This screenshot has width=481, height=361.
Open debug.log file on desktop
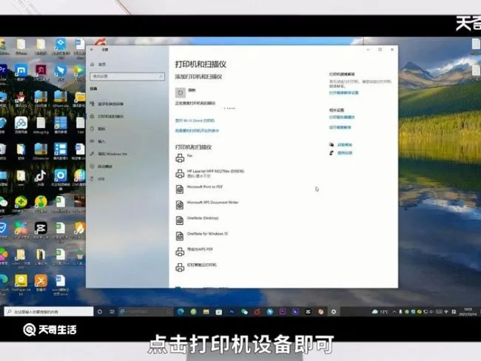point(41,125)
